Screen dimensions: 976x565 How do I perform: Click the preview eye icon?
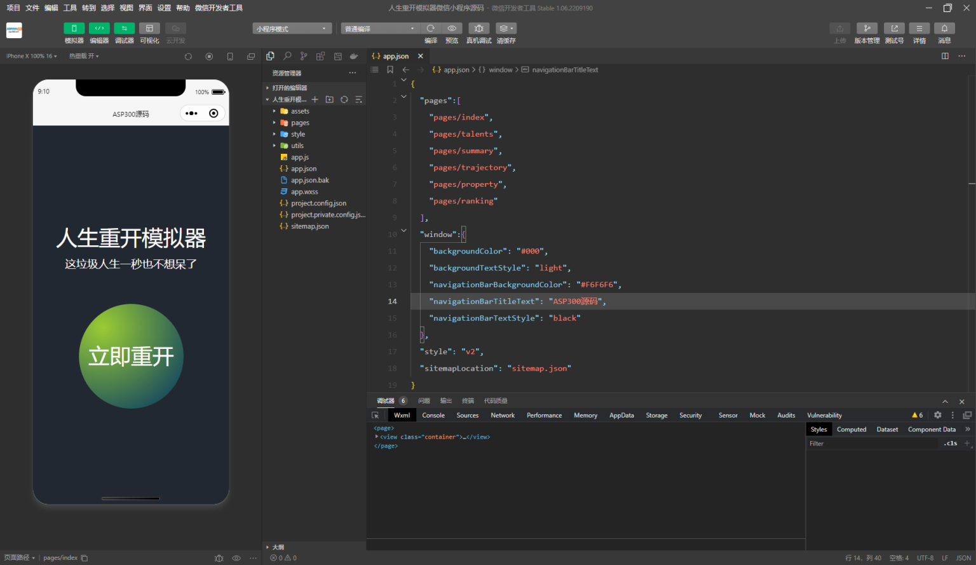click(452, 29)
